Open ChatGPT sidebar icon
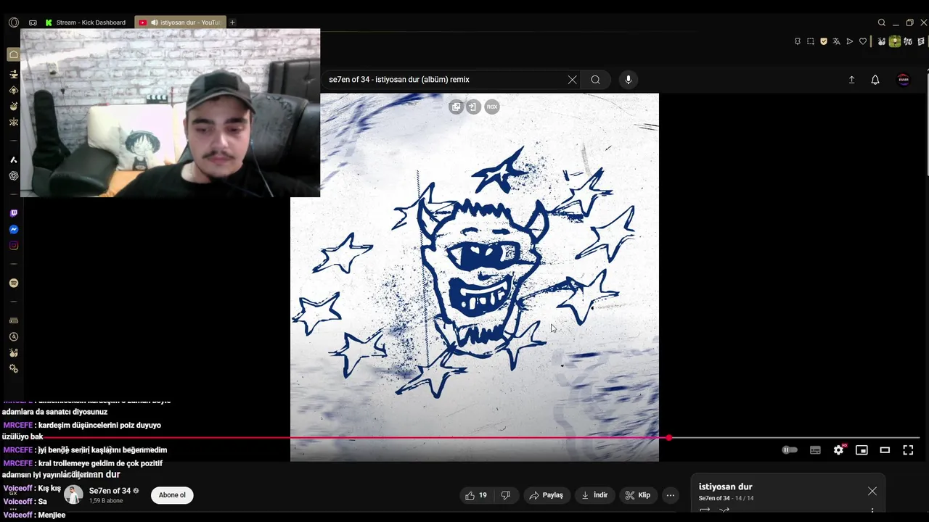 tap(14, 175)
